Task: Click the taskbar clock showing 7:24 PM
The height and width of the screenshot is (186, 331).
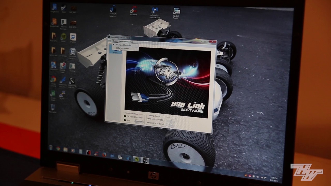Action: (274, 180)
